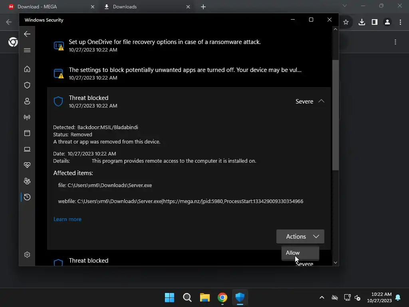The height and width of the screenshot is (307, 409).
Task: Follow the Learn more link
Action: coord(67,219)
